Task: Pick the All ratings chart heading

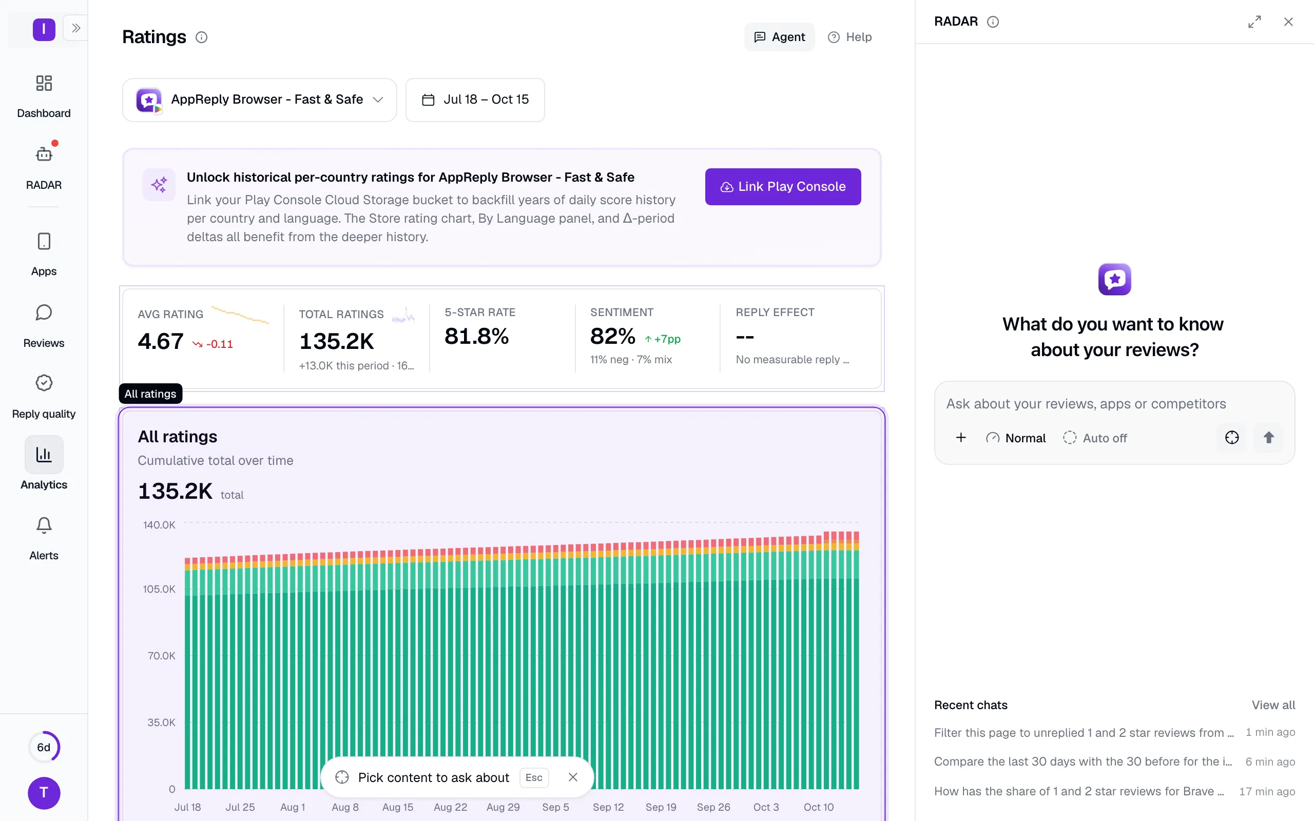Action: pos(177,437)
